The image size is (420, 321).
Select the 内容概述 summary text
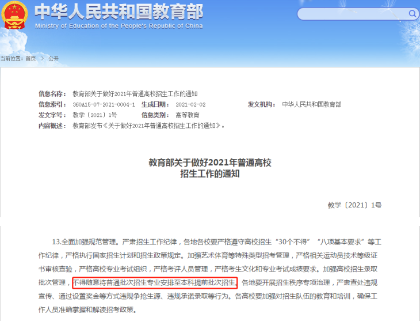point(148,126)
